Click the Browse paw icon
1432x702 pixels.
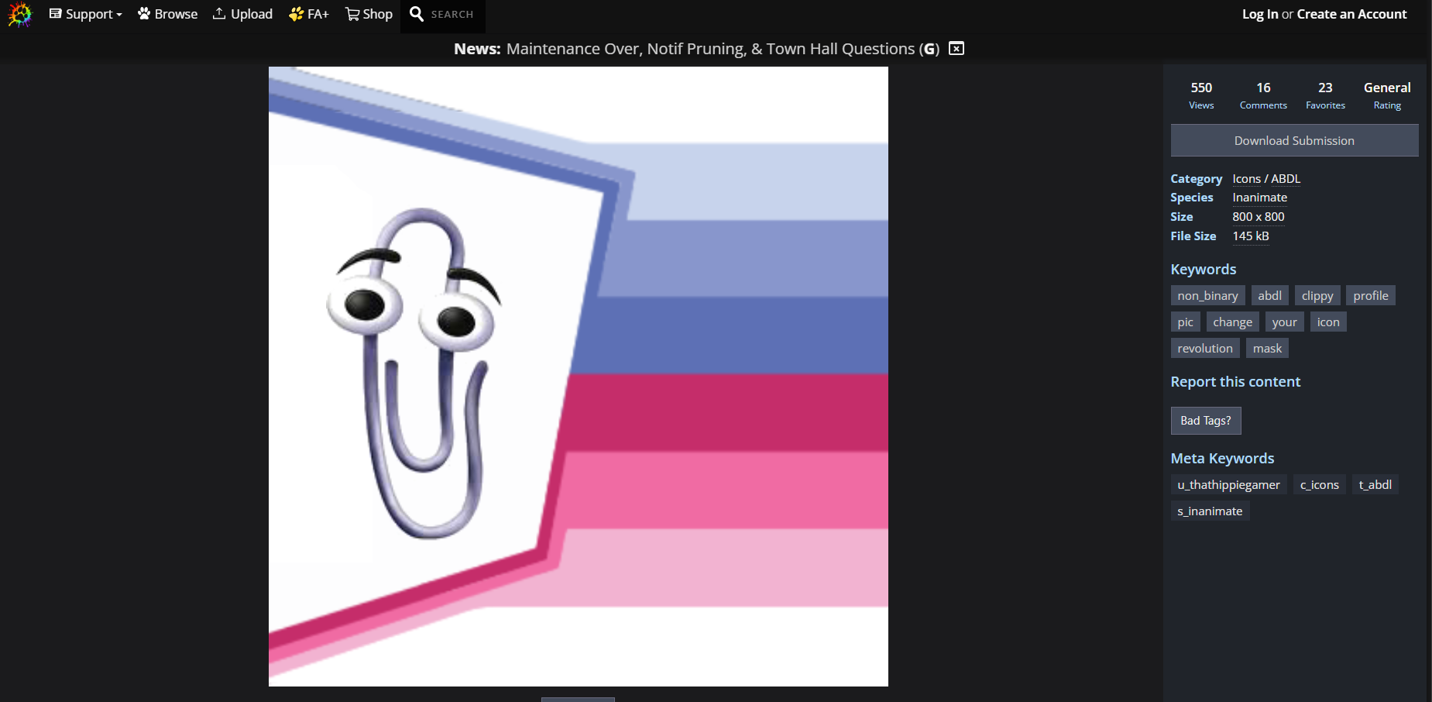(x=144, y=14)
